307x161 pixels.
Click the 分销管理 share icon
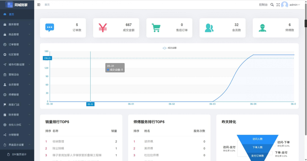click(x=5, y=135)
